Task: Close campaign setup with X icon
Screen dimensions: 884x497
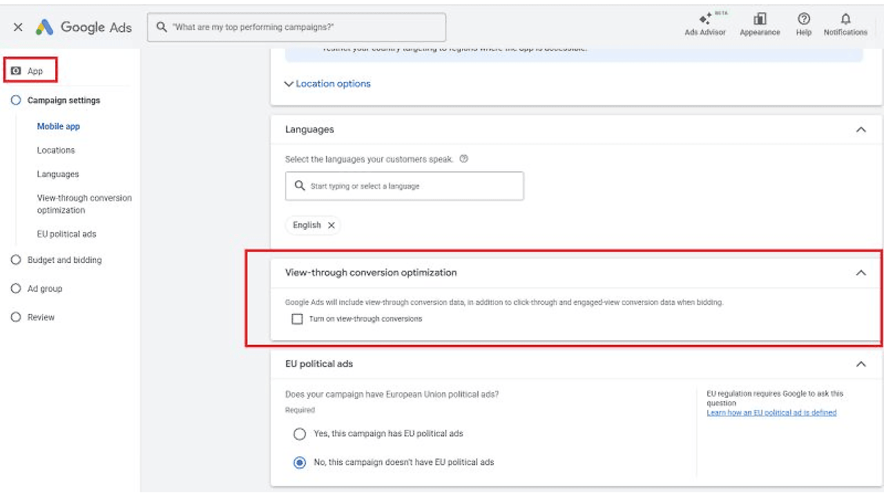Action: pyautogui.click(x=18, y=28)
